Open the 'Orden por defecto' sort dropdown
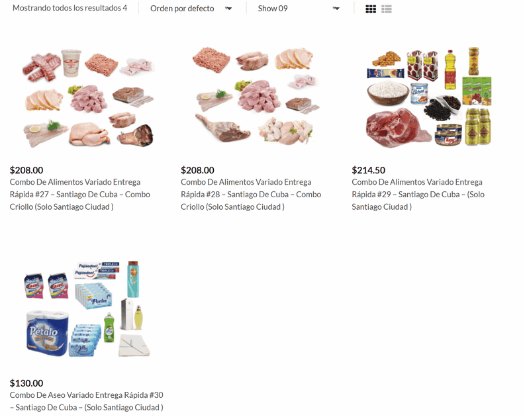The width and height of the screenshot is (525, 417). pos(191,9)
